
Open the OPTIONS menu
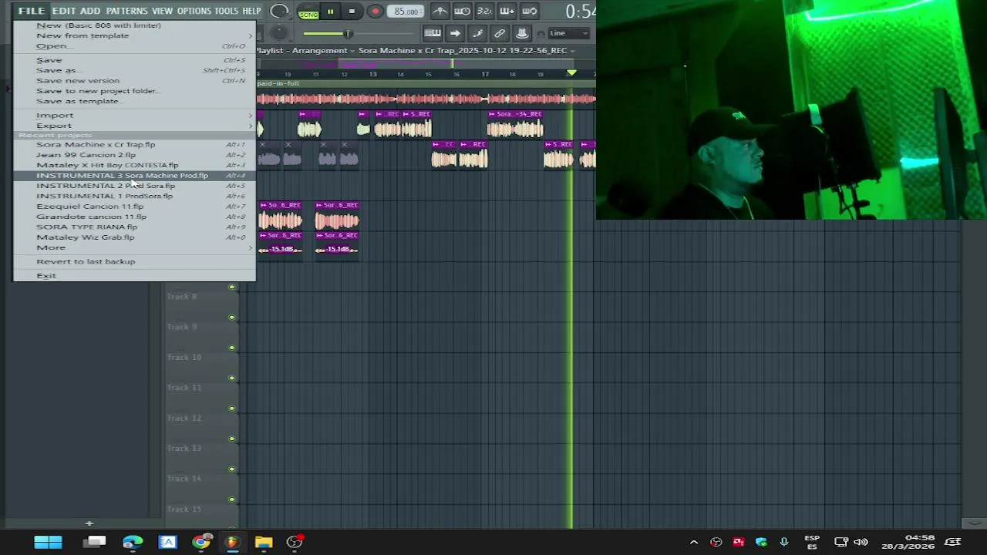click(194, 11)
